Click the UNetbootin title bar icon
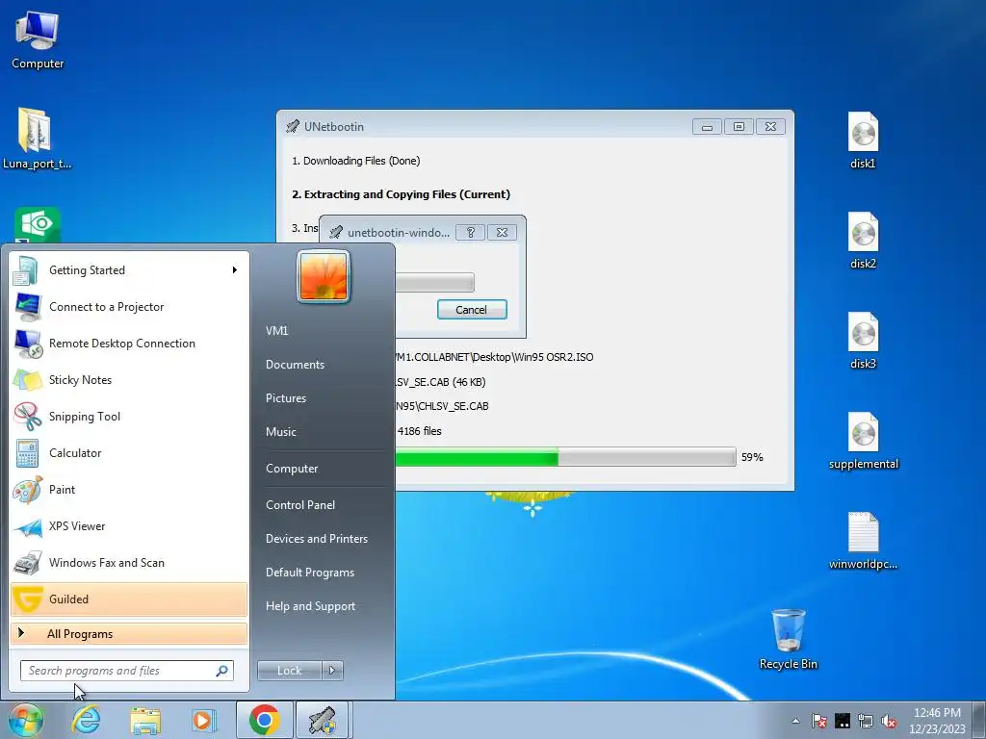 click(x=293, y=126)
